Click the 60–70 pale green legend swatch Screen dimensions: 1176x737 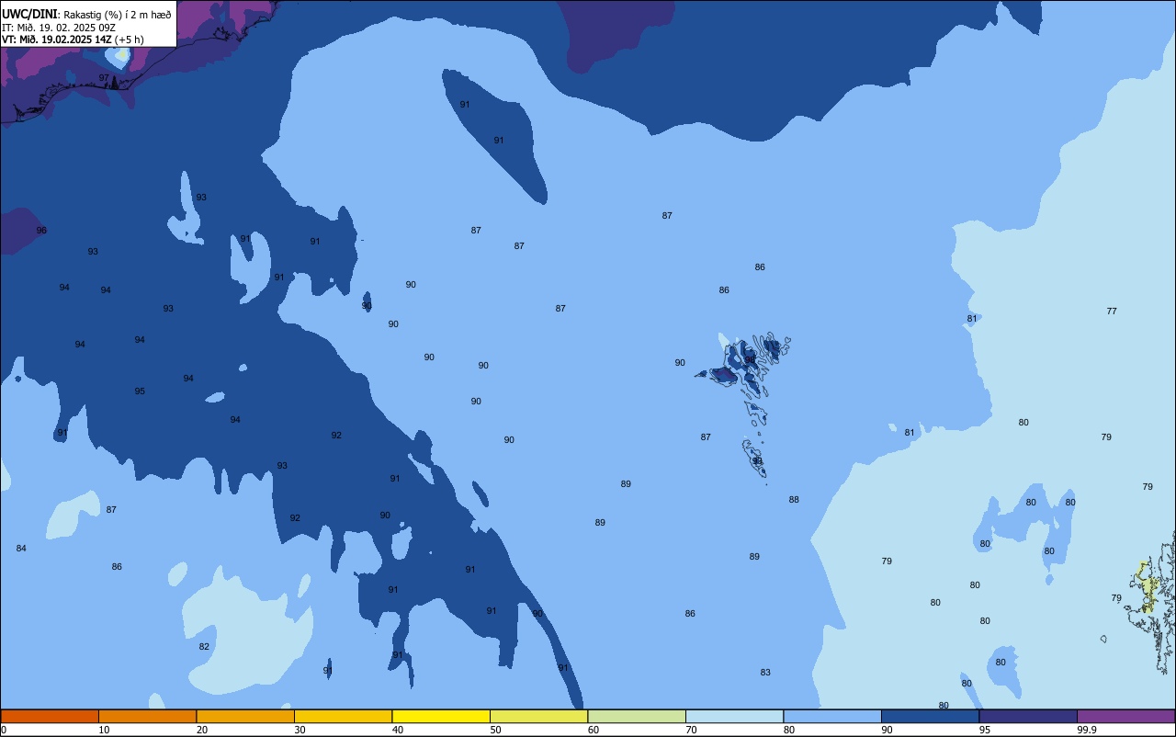[x=637, y=716]
